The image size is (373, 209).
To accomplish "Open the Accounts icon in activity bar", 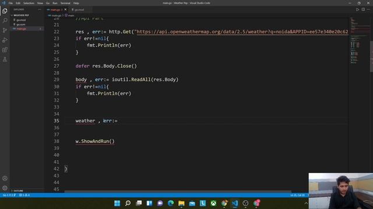I will point(5,178).
